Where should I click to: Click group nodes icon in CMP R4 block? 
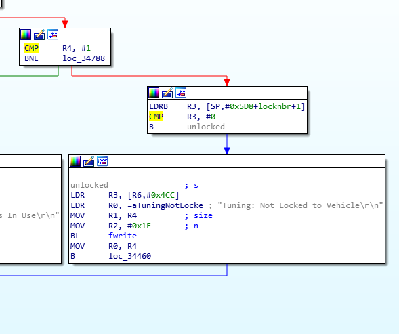click(53, 35)
